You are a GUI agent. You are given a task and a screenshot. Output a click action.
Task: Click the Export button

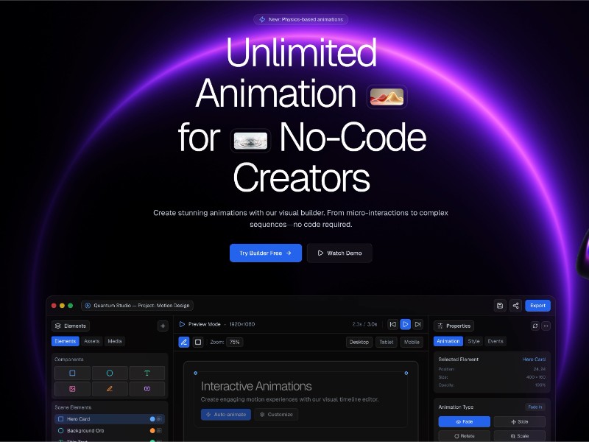(537, 306)
